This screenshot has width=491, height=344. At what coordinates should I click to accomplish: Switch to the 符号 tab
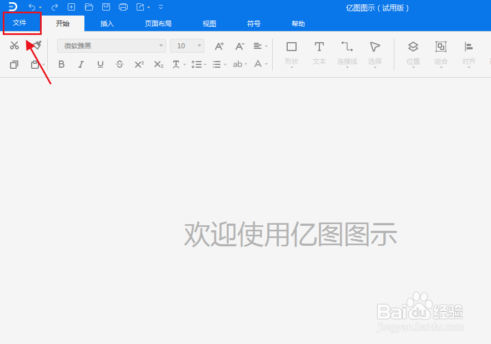[x=254, y=23]
